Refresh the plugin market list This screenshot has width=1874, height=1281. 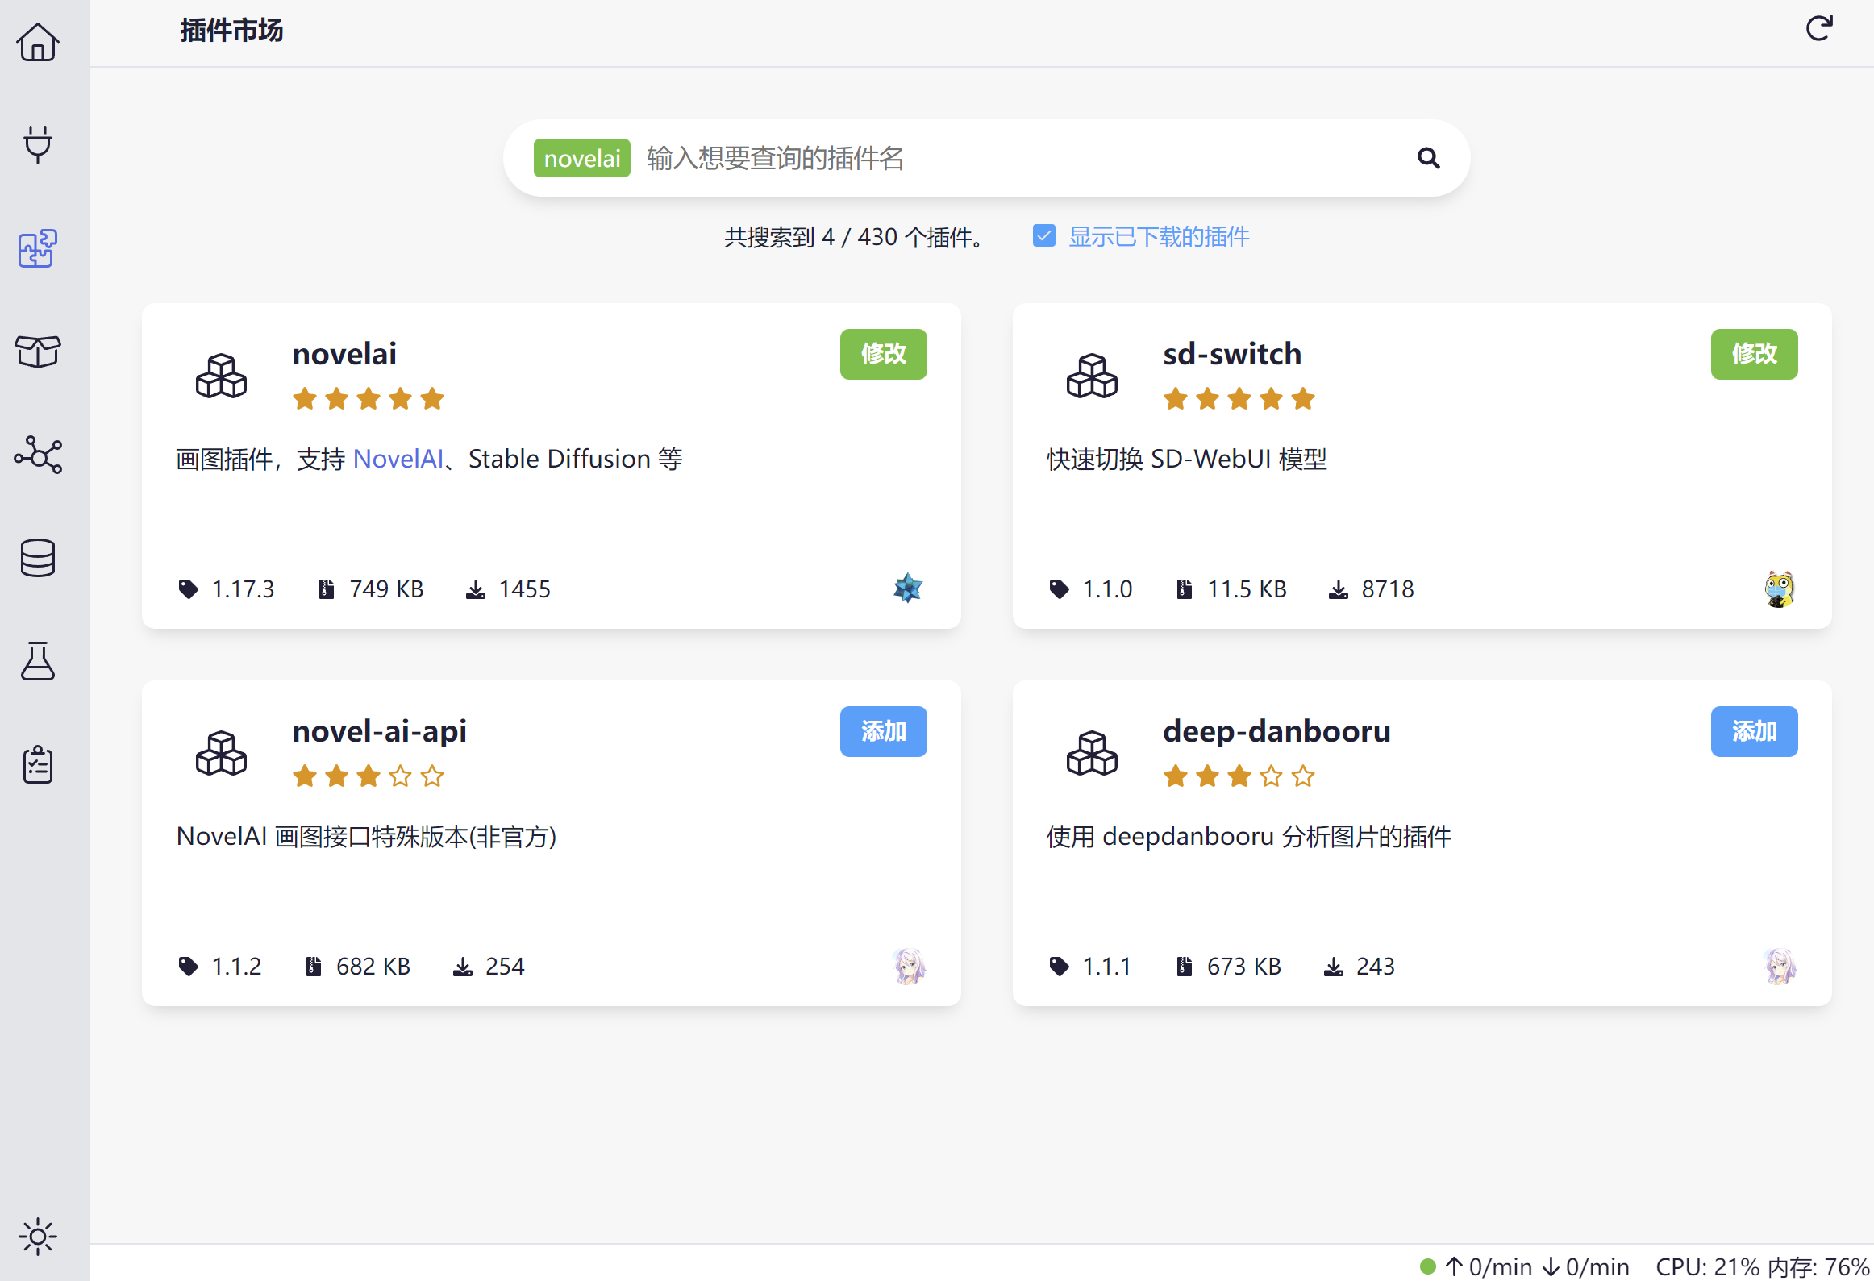[1819, 29]
